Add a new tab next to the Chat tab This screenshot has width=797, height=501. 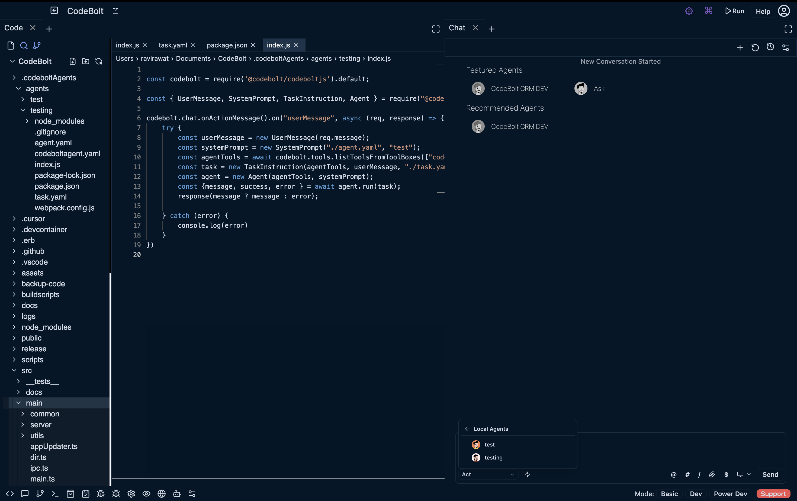(492, 29)
